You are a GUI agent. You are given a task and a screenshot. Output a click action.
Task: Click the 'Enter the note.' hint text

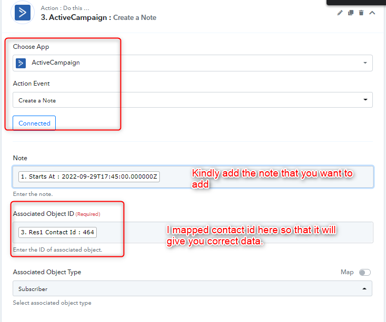[33, 194]
